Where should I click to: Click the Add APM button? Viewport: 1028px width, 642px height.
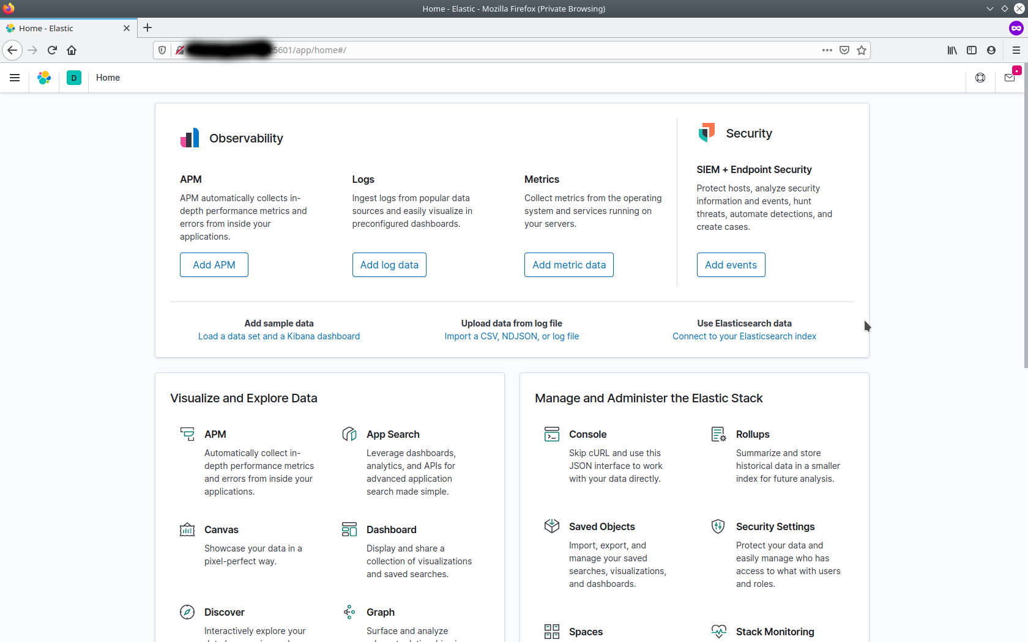pyautogui.click(x=214, y=265)
